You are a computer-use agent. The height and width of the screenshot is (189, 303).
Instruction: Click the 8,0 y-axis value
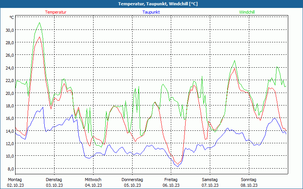pyautogui.click(x=10, y=169)
